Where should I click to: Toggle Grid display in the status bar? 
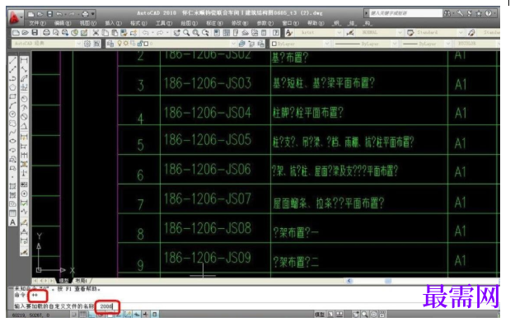(x=82, y=315)
